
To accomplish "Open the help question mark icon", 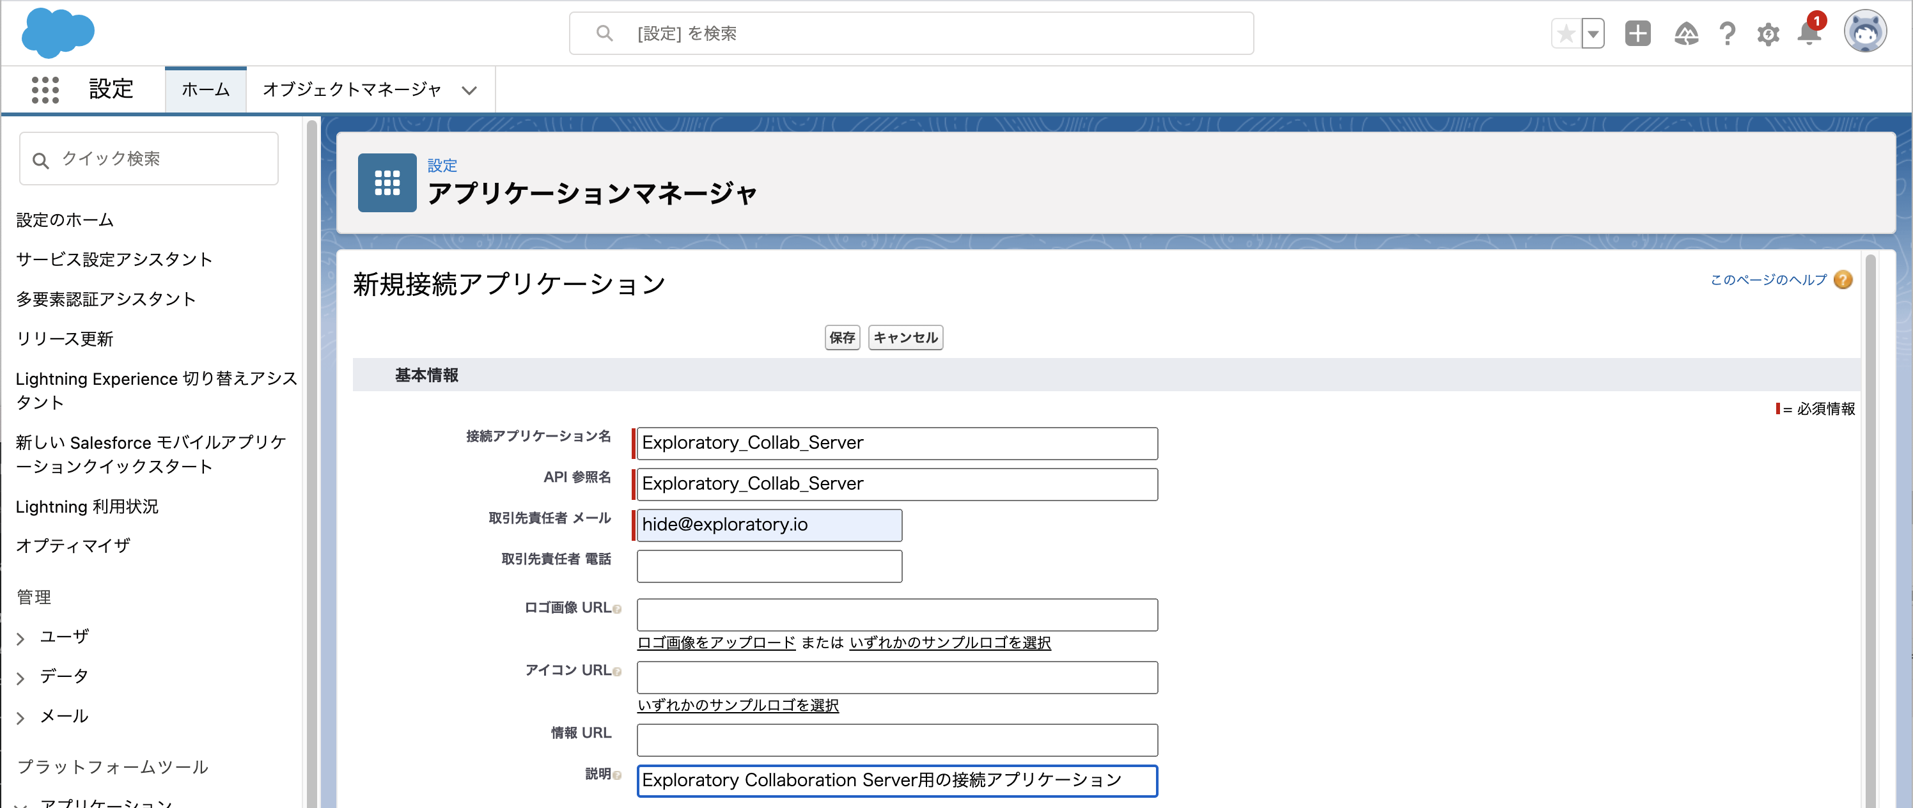I will click(1728, 33).
